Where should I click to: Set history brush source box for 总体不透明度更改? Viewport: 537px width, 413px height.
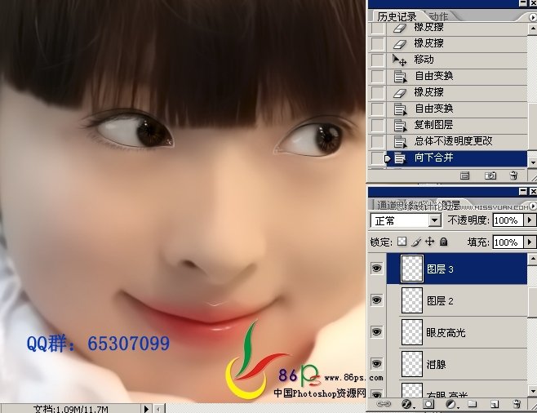pyautogui.click(x=377, y=141)
